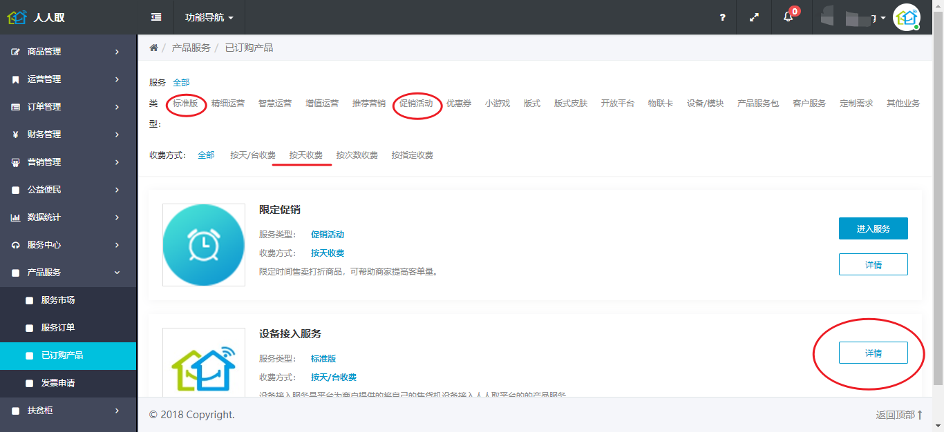Click the 扶贫柜 square icon
Screen dimensions: 944x432
(15, 411)
